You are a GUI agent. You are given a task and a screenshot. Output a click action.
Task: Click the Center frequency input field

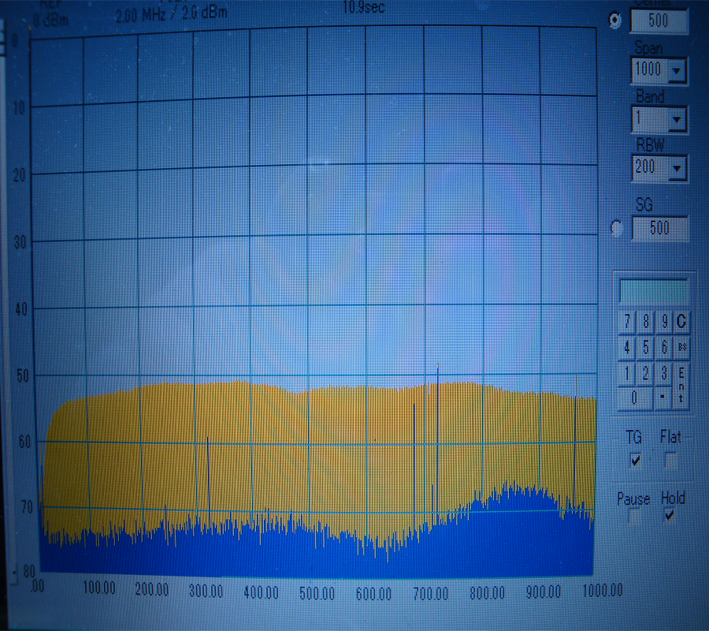tap(659, 21)
